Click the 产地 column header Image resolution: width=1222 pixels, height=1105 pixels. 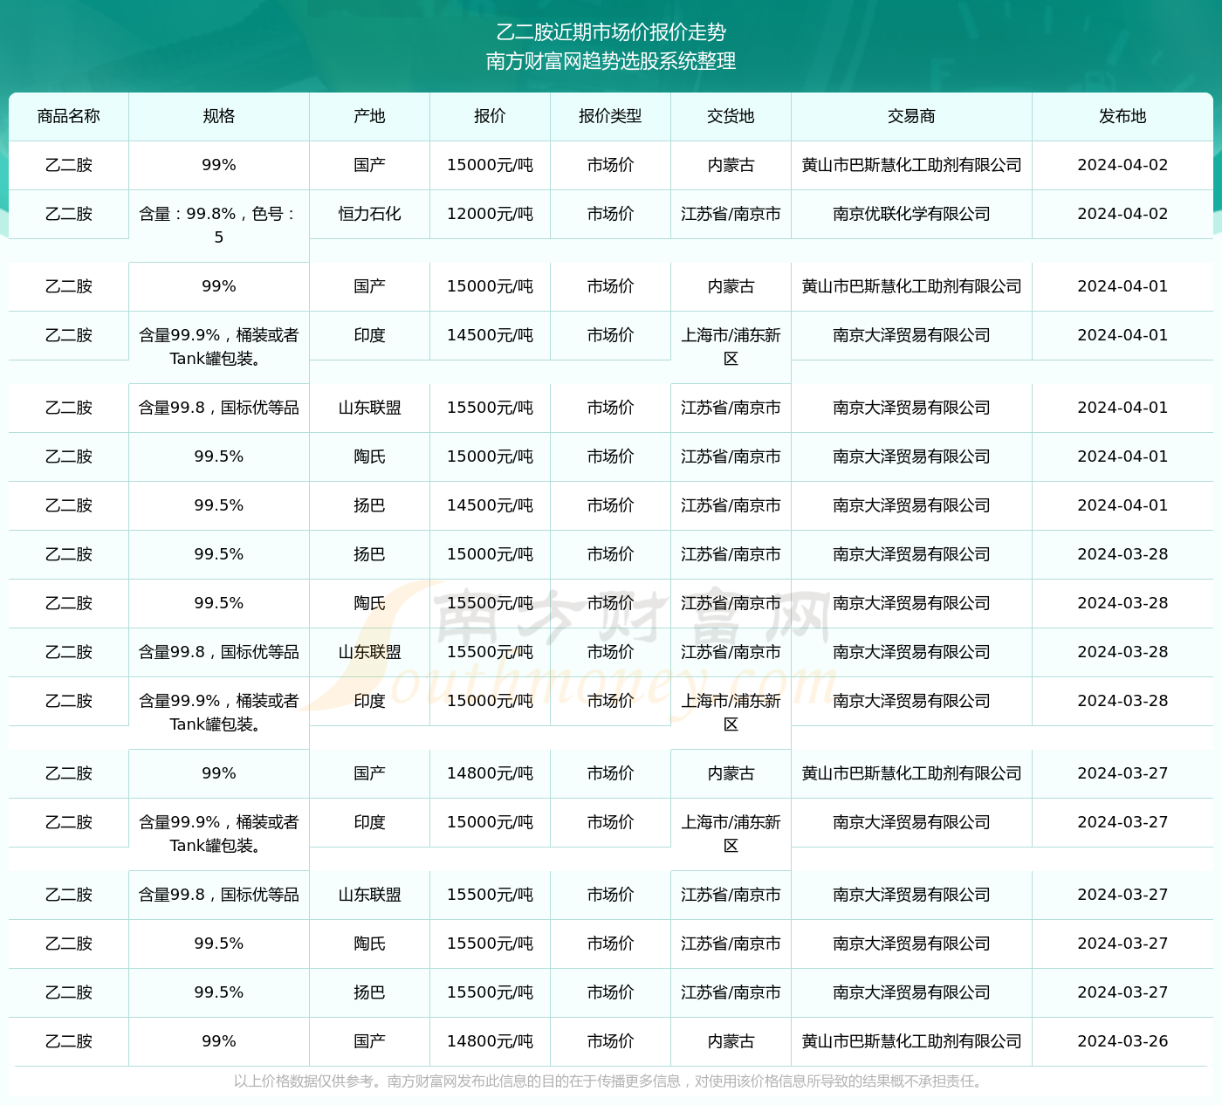369,116
